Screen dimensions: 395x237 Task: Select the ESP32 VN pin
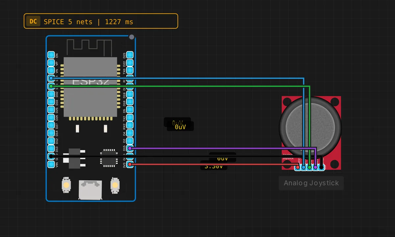pyautogui.click(x=51, y=70)
